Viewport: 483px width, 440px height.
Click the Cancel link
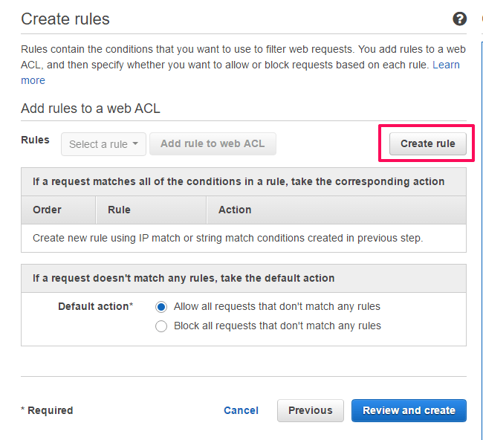point(241,410)
